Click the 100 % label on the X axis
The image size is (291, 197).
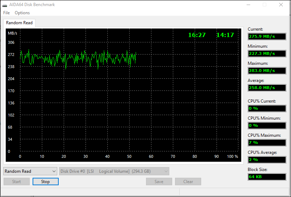233,156
